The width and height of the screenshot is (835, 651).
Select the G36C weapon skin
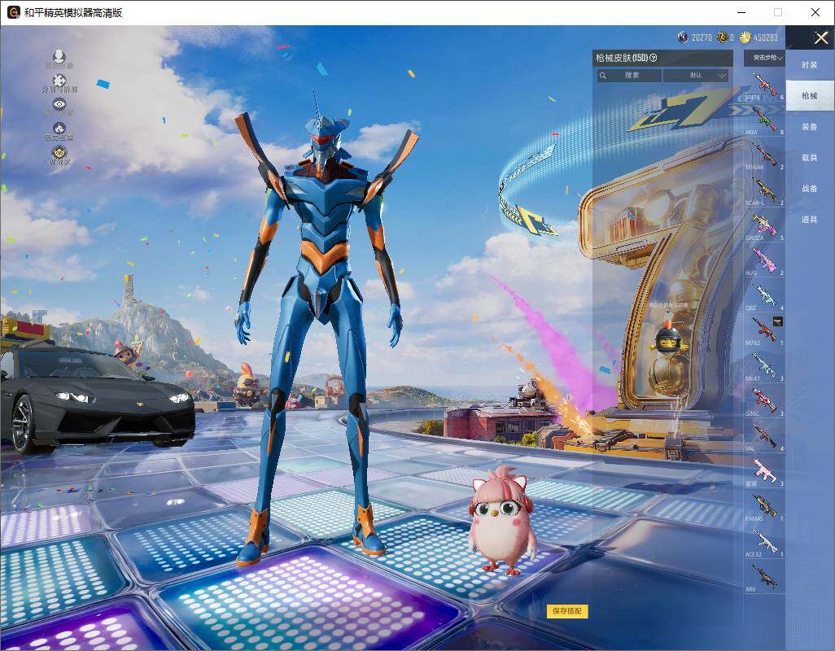(764, 401)
